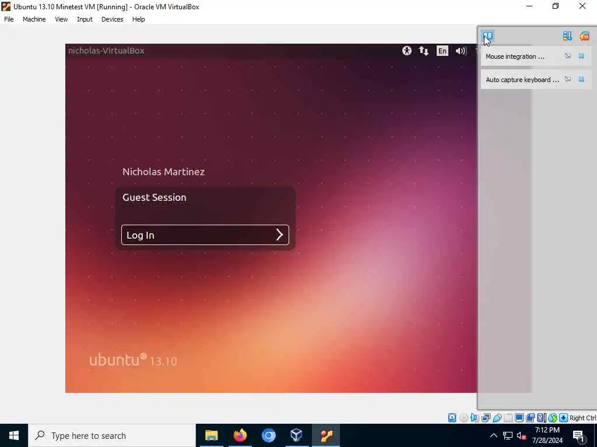
Task: Open the Devices menu
Action: coord(112,19)
